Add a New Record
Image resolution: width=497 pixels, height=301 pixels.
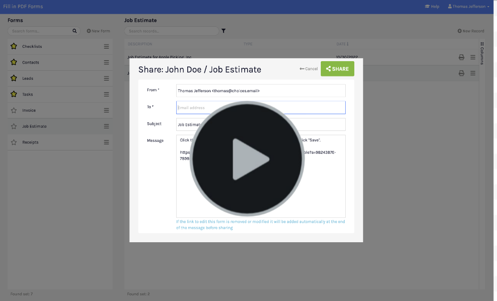click(x=471, y=31)
